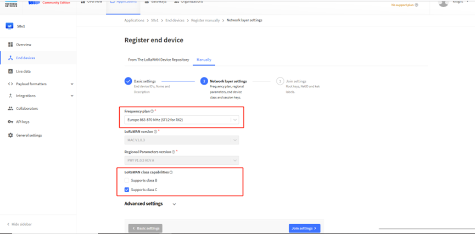Click Hide sidebar link

[x=19, y=224]
